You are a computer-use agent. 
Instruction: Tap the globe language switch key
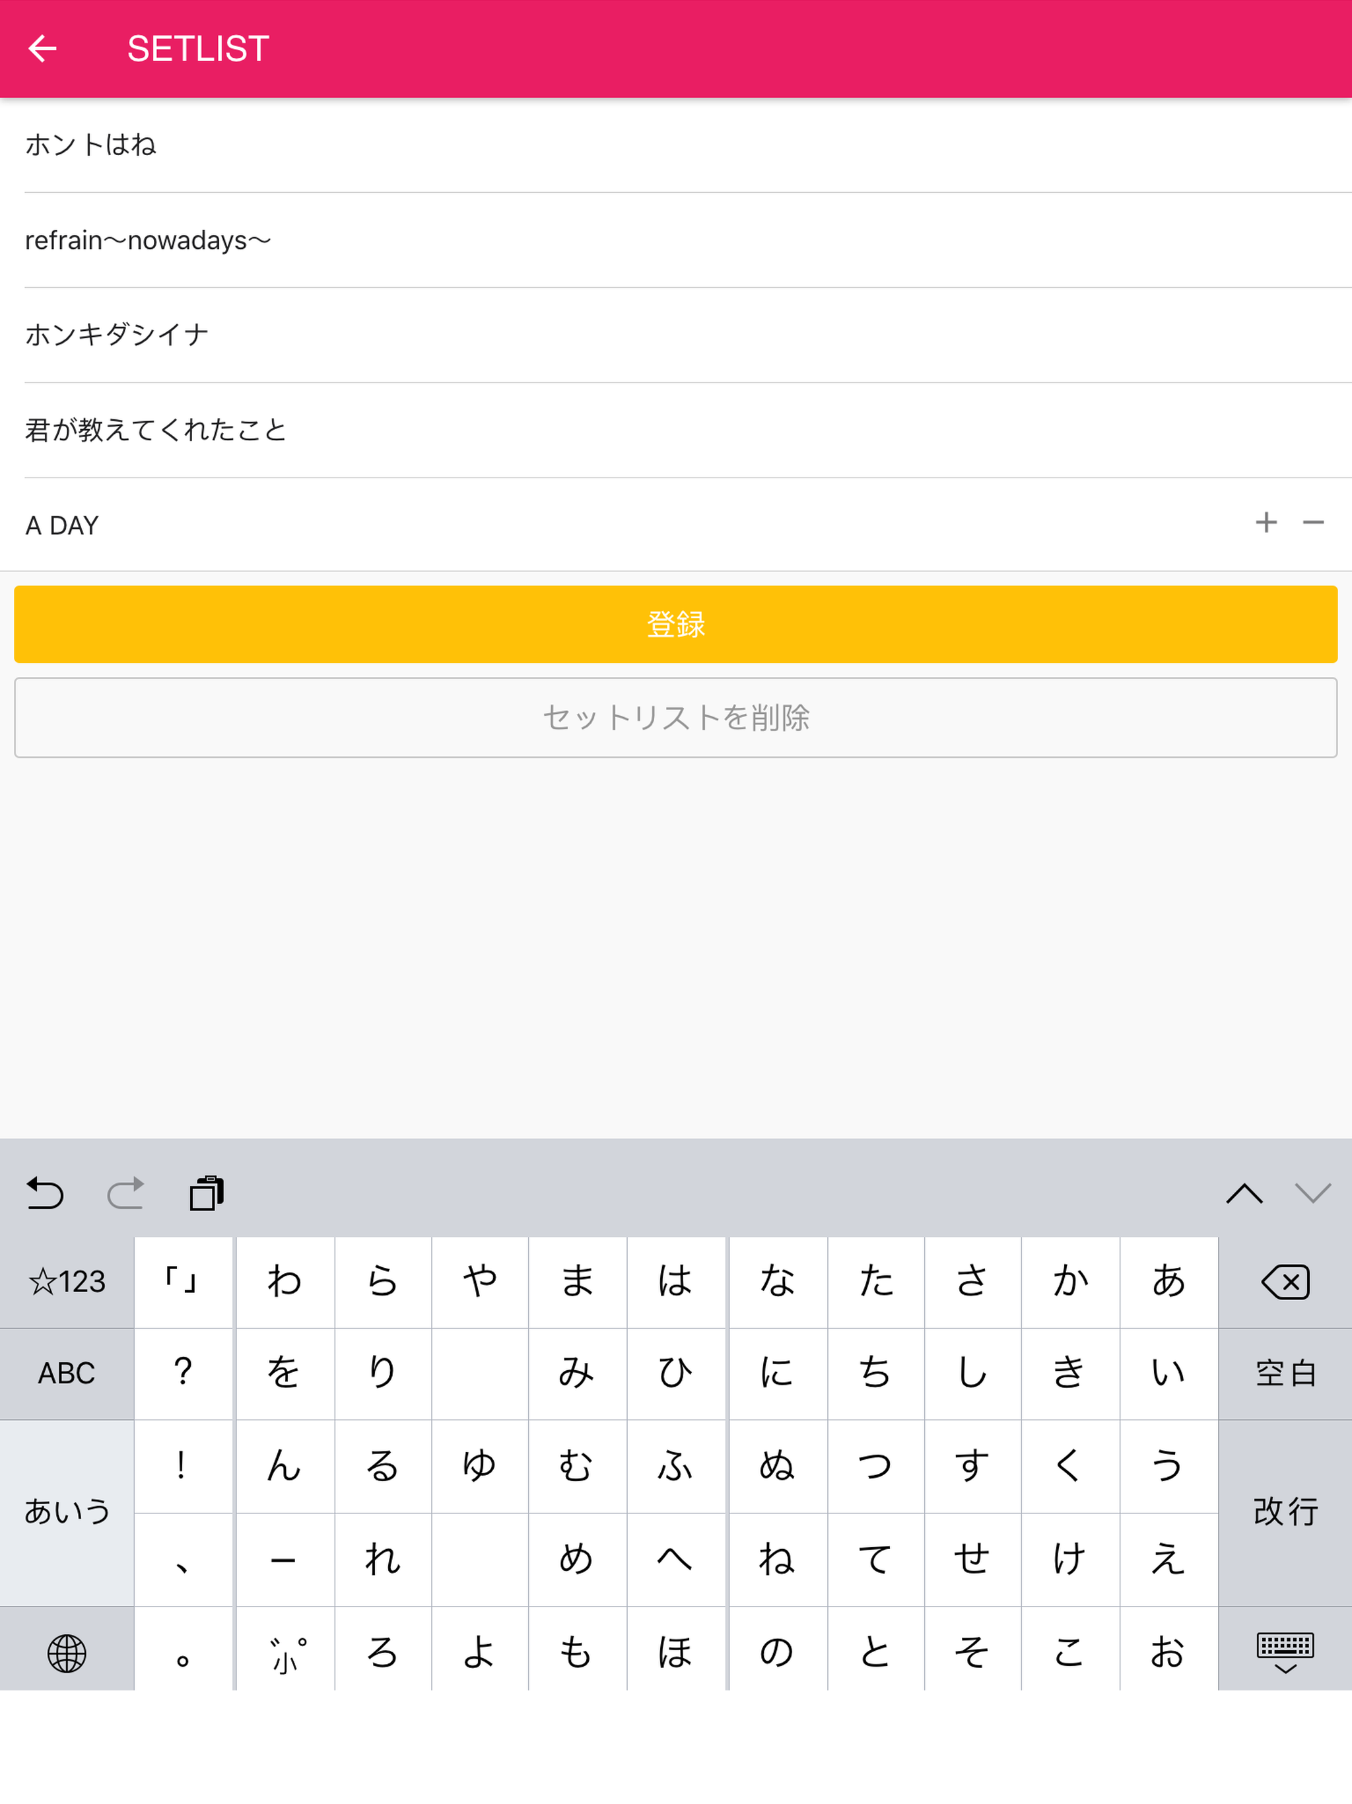pos(67,1653)
